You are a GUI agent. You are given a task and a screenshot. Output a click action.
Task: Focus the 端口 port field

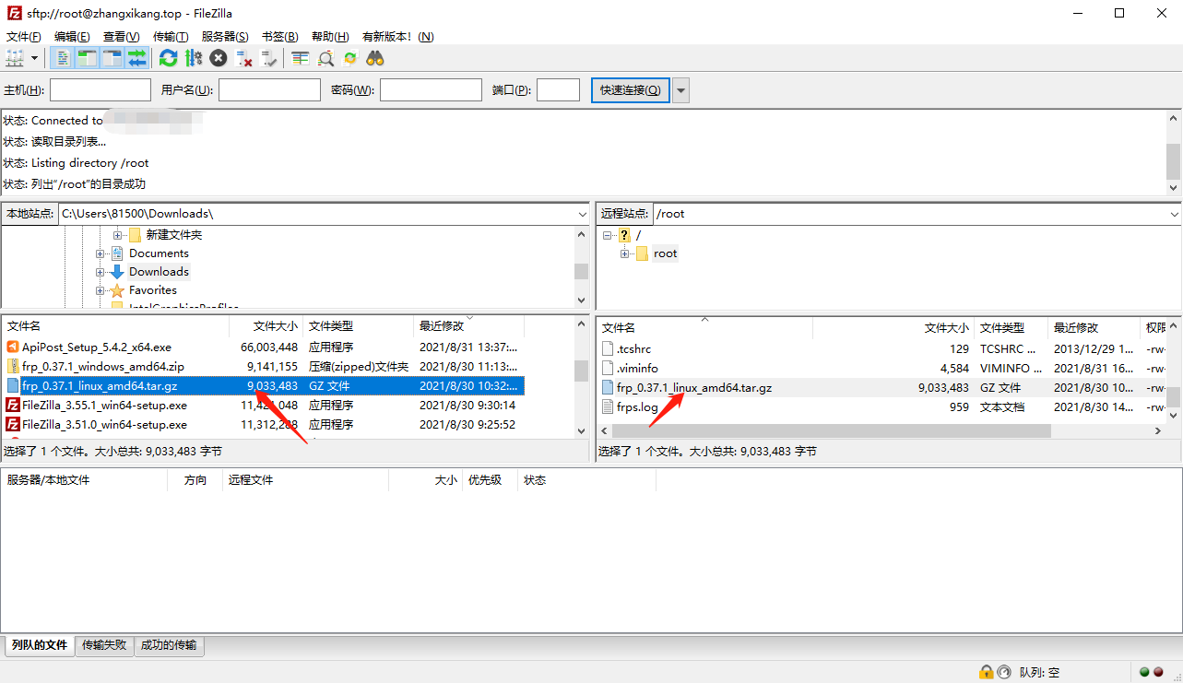558,89
